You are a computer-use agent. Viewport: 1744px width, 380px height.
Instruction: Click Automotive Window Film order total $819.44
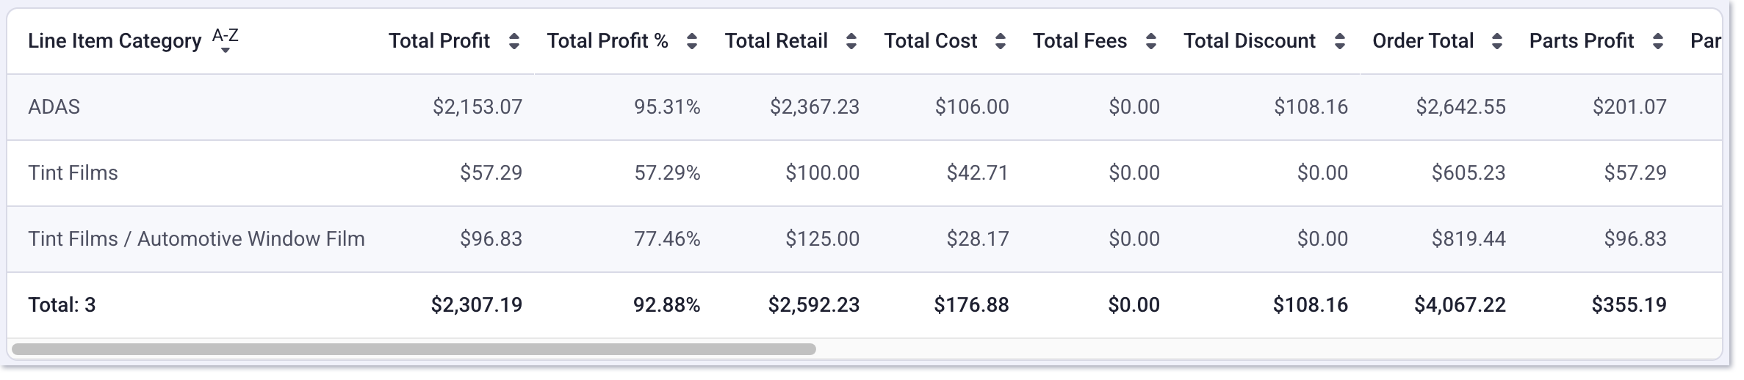point(1469,239)
